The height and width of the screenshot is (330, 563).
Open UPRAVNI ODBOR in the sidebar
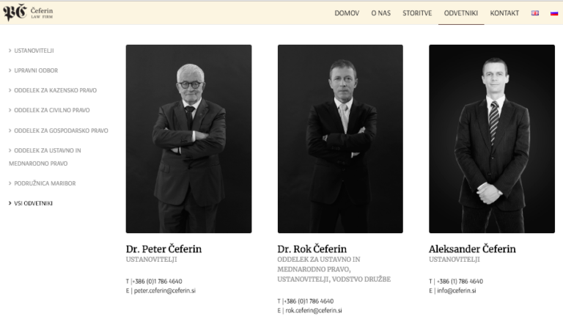click(x=36, y=70)
